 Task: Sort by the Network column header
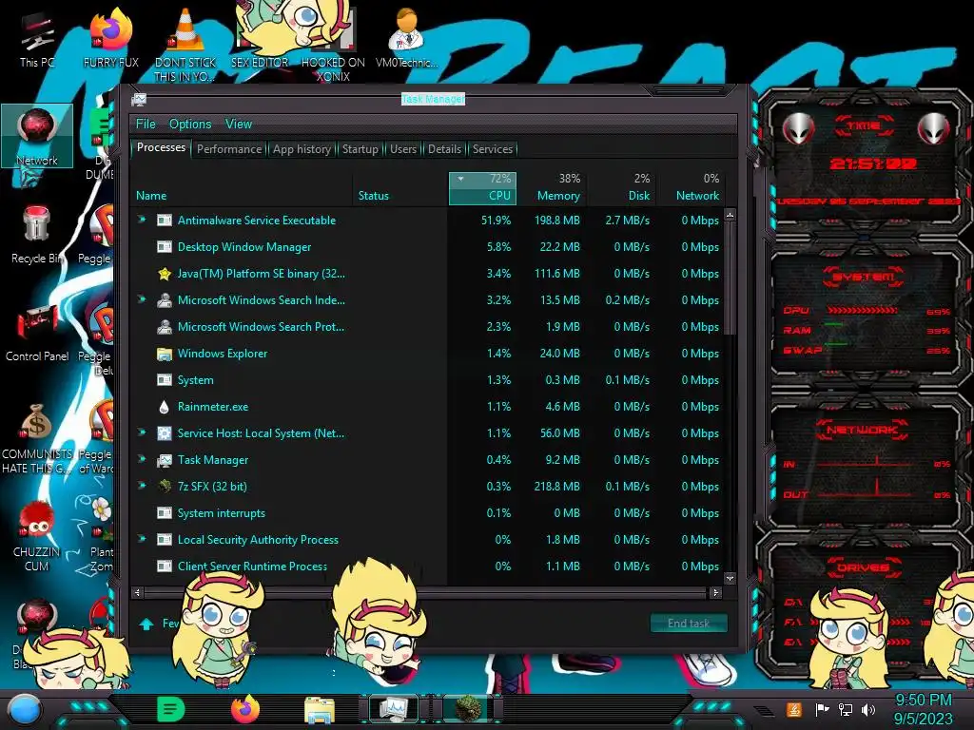tap(691, 188)
